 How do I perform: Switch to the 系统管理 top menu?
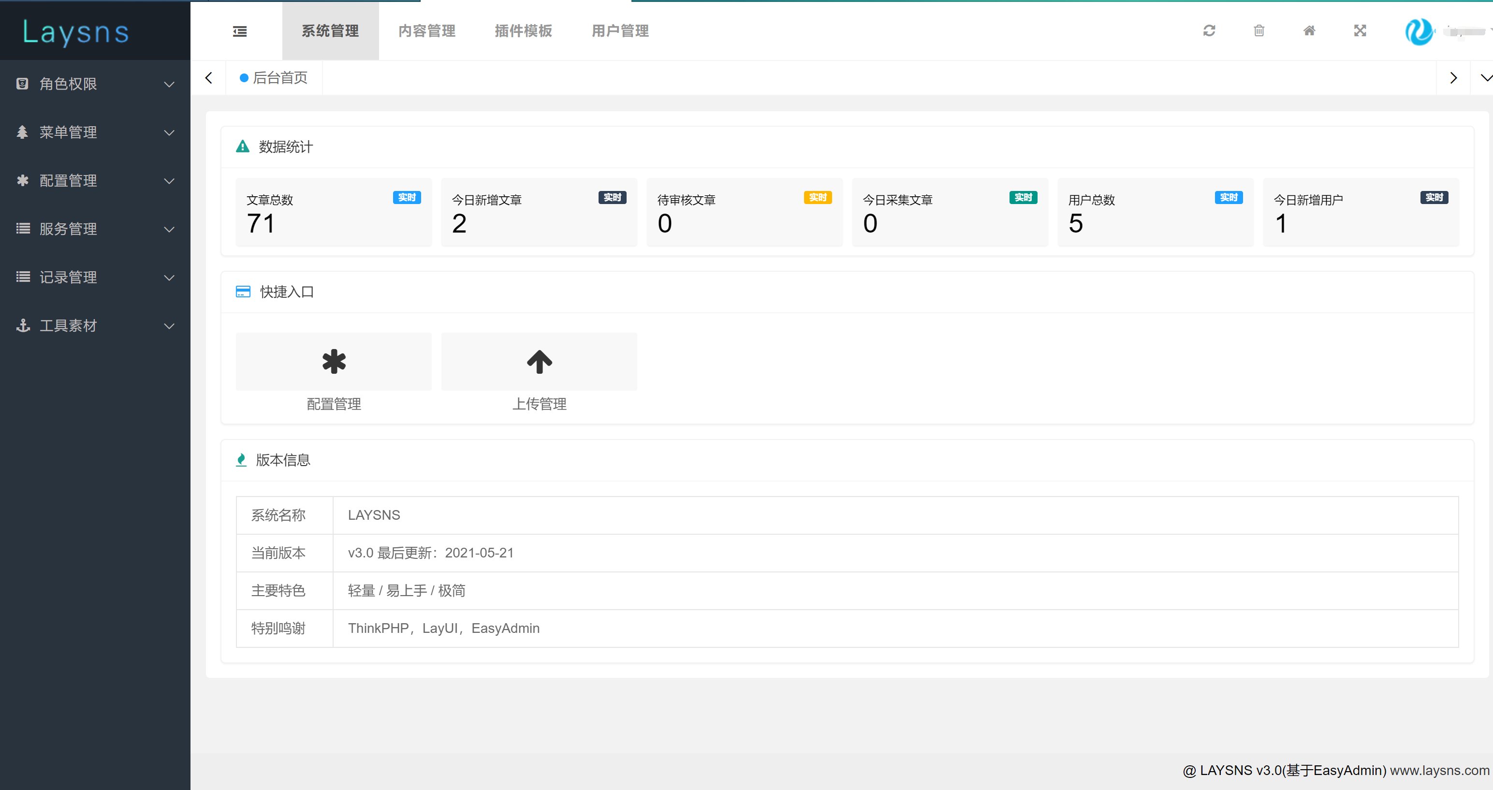click(330, 31)
